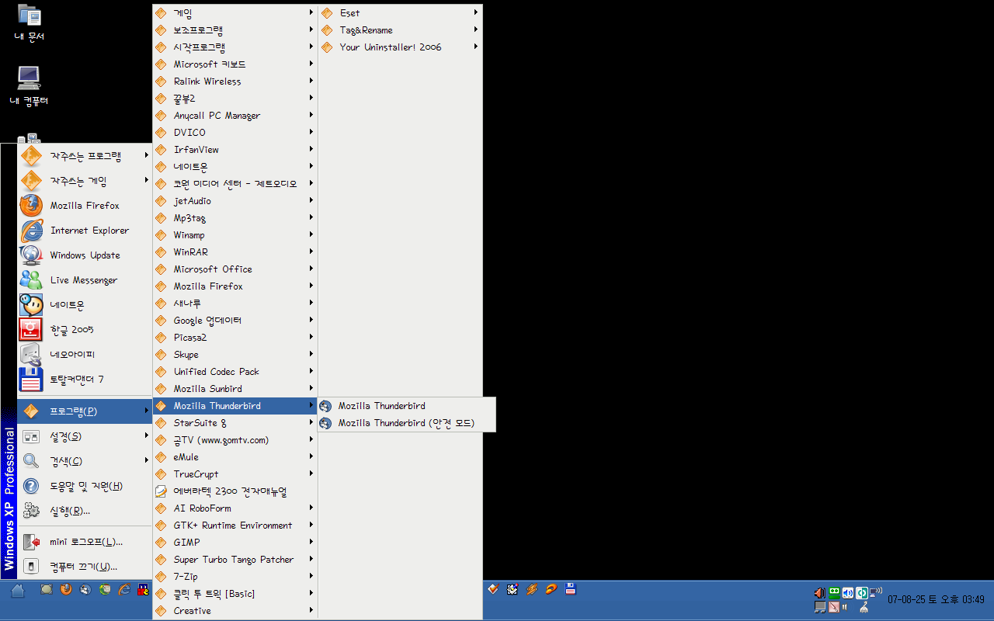Click 컴퓨터 끄기(U)... button
The image size is (994, 621).
[85, 567]
